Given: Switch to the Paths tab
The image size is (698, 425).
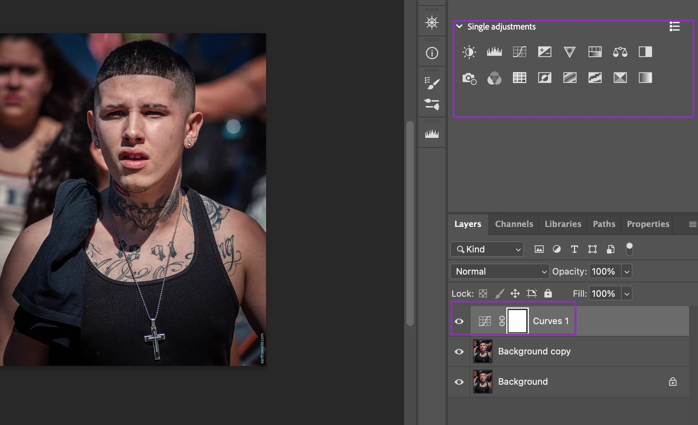Looking at the screenshot, I should (x=604, y=224).
